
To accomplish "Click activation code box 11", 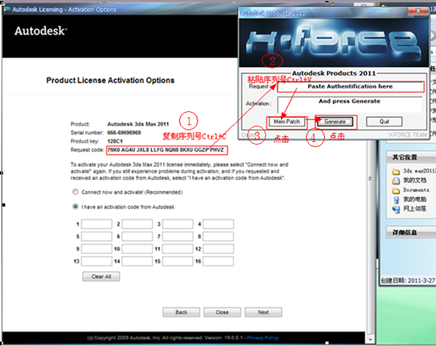I will pyautogui.click(x=178, y=248).
